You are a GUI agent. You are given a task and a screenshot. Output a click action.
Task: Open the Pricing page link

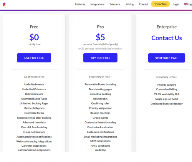pyautogui.click(x=130, y=4)
